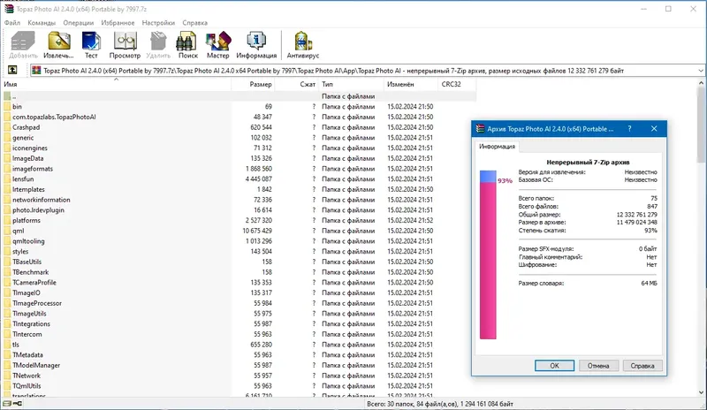Go up one folder level arrow
Image resolution: width=707 pixels, height=410 pixels.
[12, 70]
